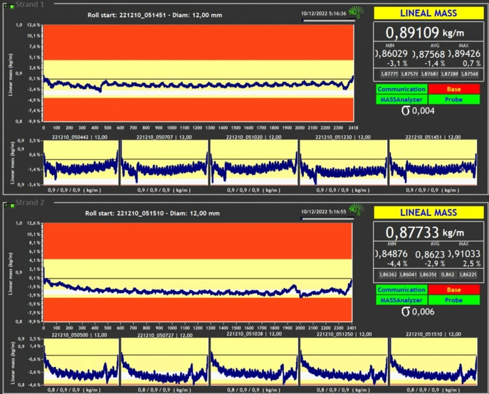Open roll 221210_050727 thumbnail in Strand 2
Viewport: 489px width, 394px height.
click(x=164, y=361)
